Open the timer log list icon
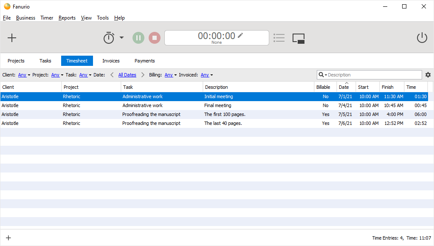 click(x=279, y=38)
